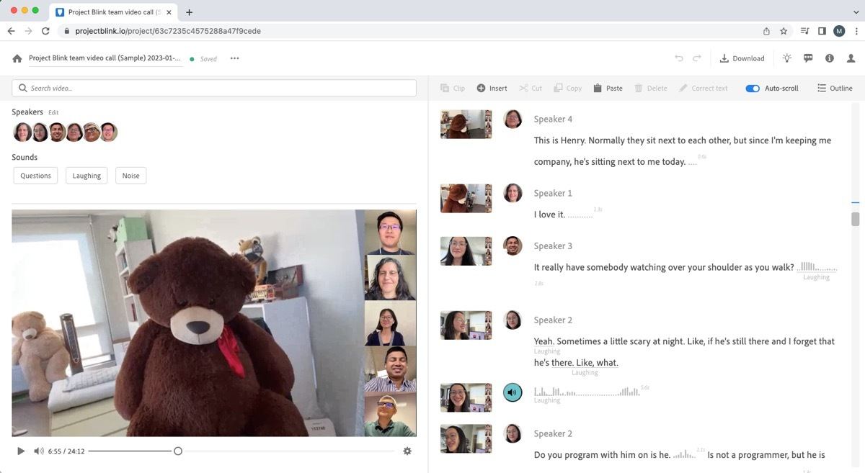Viewport: 865px width, 473px height.
Task: Download the project
Action: pos(742,58)
